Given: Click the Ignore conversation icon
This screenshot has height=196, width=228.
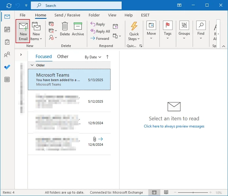Looking at the screenshot, I should [51, 24].
